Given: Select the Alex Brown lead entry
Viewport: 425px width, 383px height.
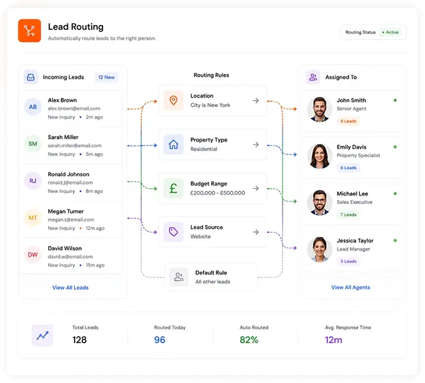Looking at the screenshot, I should click(70, 108).
